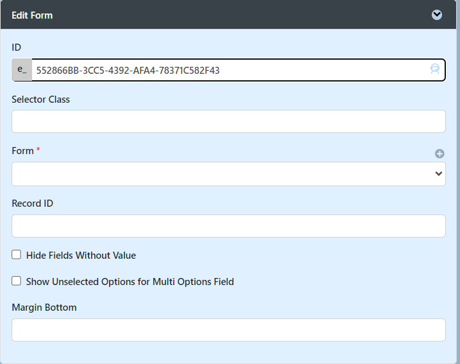This screenshot has width=460, height=364.
Task: Enable Hide Fields Without Value checkbox
Action: pos(17,255)
